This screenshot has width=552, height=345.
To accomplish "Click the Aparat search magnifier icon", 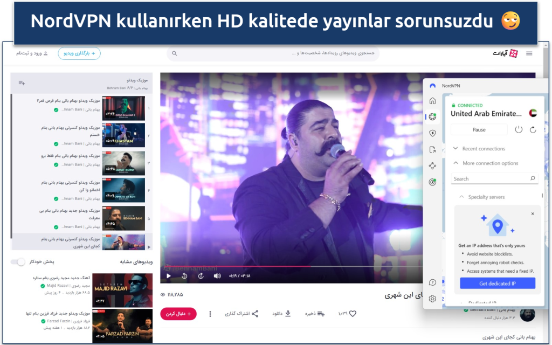I will (x=174, y=53).
